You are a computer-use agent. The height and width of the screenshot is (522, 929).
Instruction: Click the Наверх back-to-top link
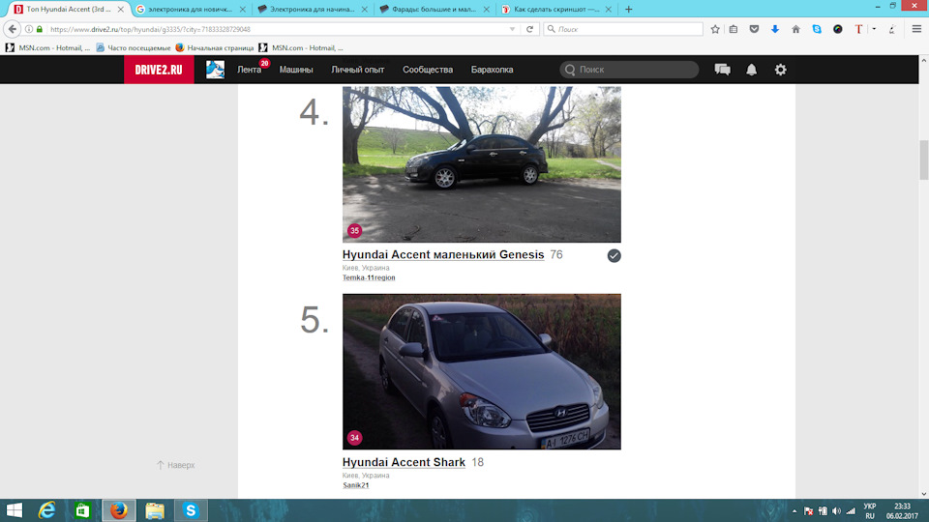point(175,465)
